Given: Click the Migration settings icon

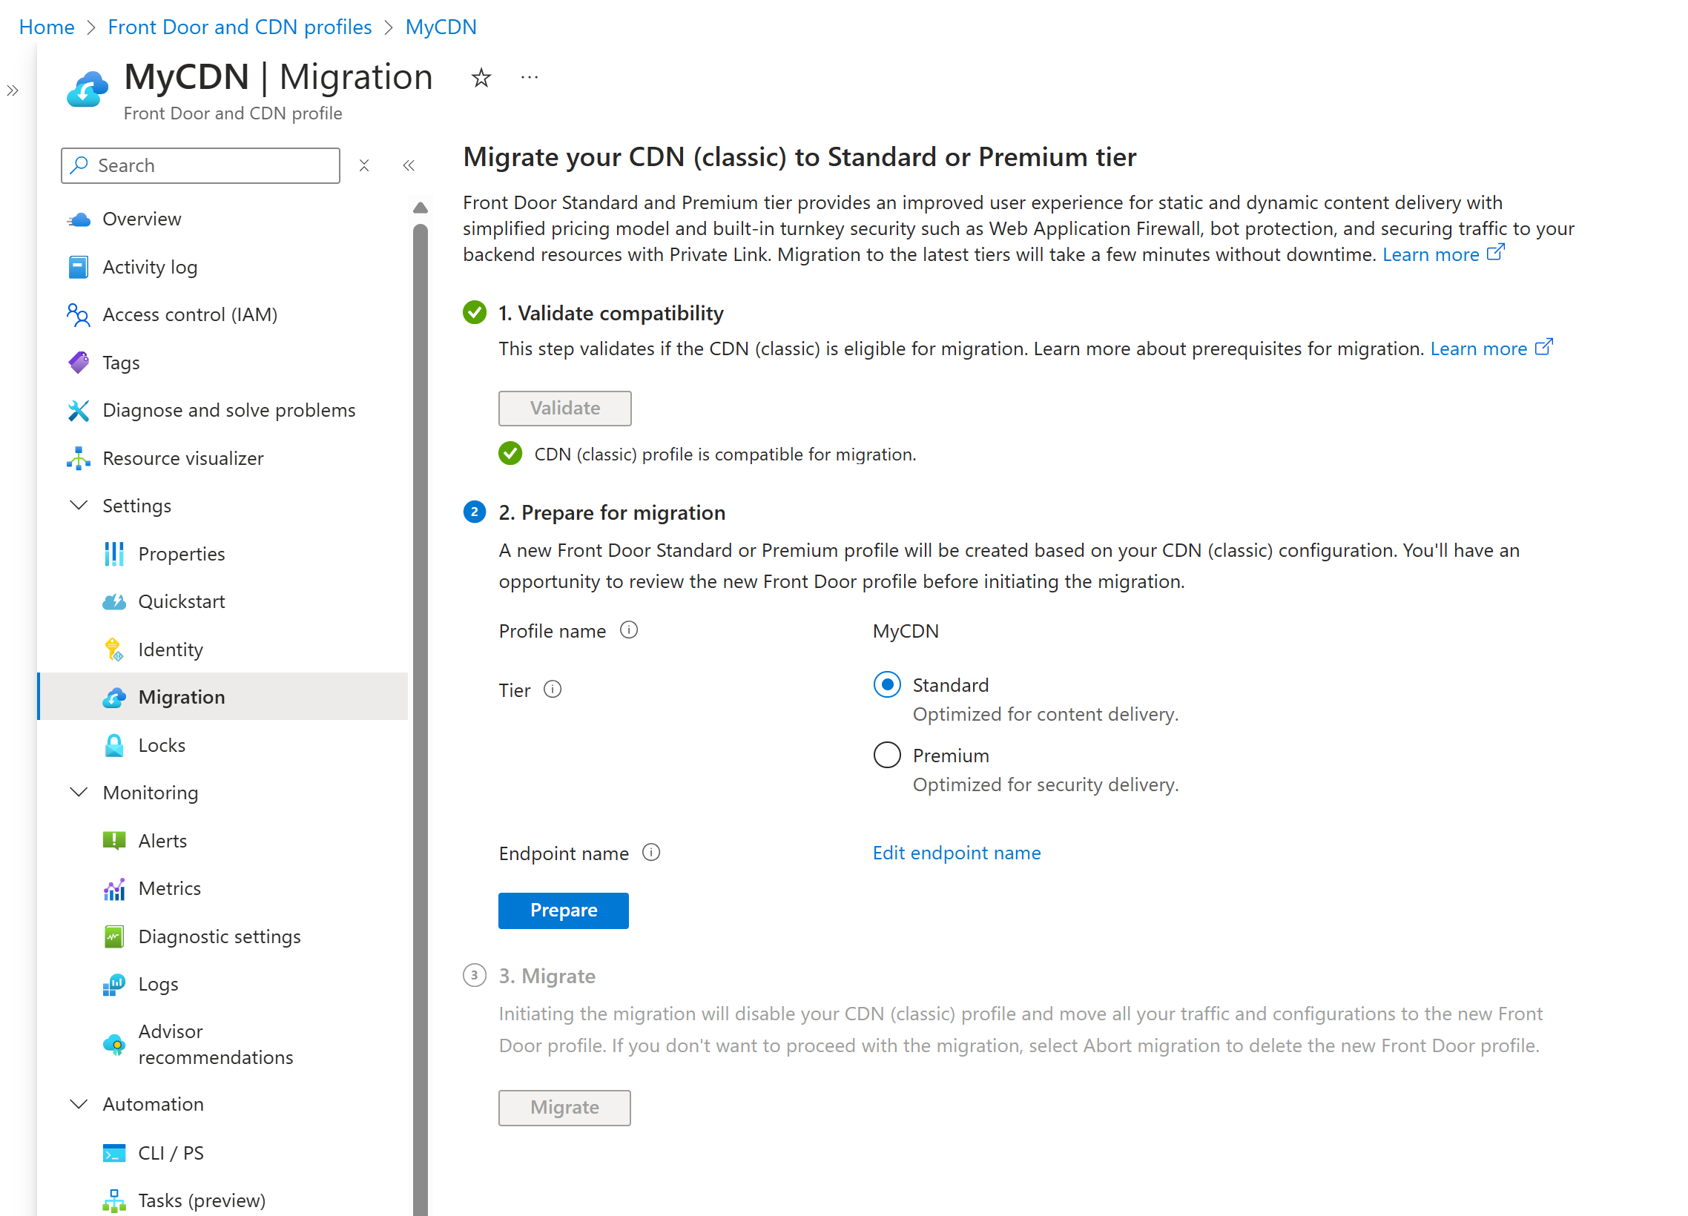Looking at the screenshot, I should click(116, 695).
